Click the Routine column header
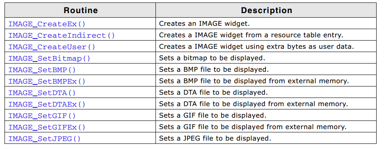 [x=80, y=10]
